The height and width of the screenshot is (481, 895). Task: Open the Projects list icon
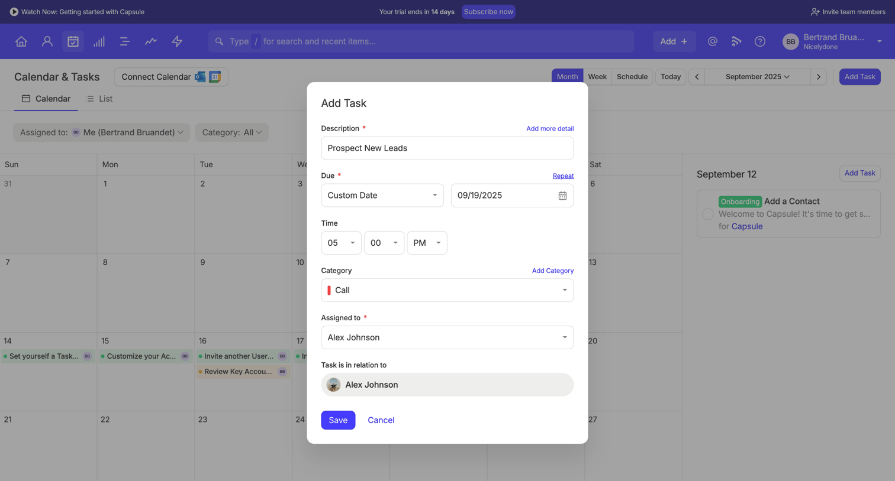click(x=125, y=41)
